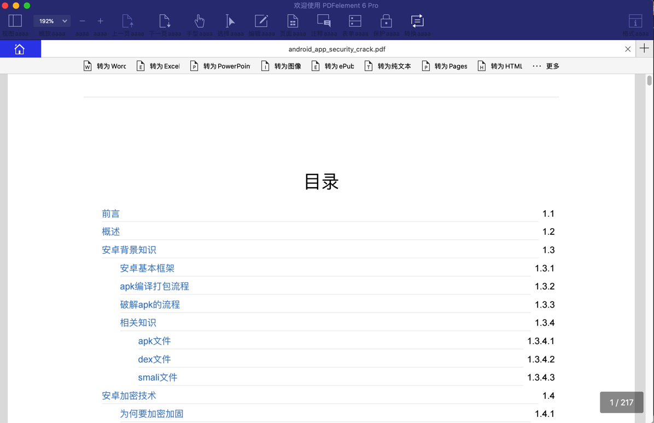
Task: Convert the PDF to Excel
Action: click(158, 66)
